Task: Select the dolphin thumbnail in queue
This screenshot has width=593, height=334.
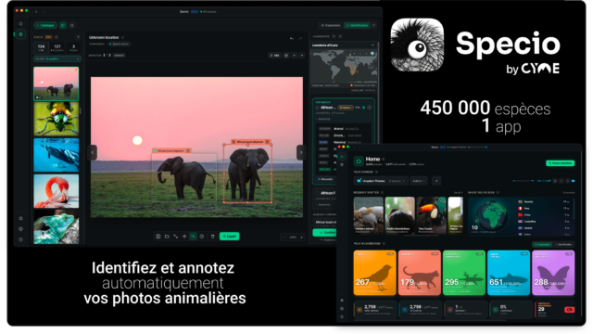Action: [x=56, y=155]
